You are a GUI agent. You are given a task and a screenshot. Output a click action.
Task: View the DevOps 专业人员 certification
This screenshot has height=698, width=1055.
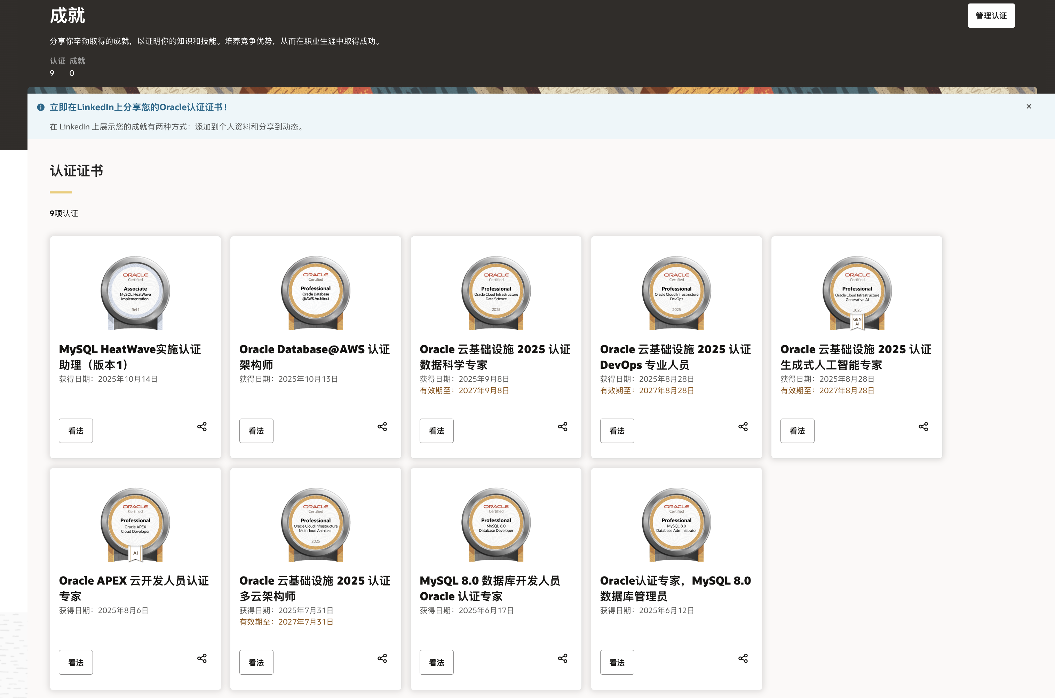(x=617, y=430)
